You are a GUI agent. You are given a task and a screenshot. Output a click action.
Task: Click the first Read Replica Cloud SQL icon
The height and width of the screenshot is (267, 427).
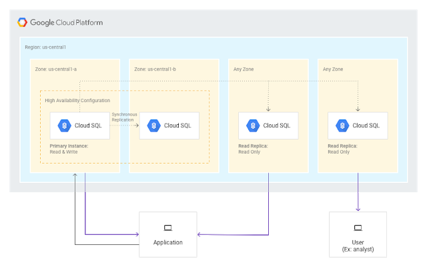click(x=253, y=125)
